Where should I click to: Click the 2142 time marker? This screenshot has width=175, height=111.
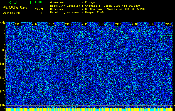coord(34,24)
